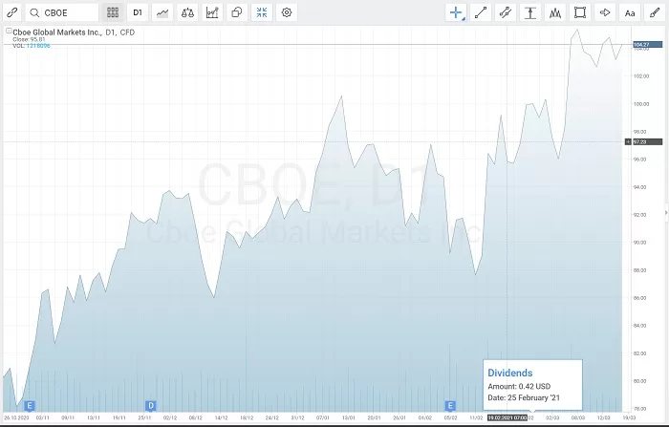
Task: Open the D1 timeframe selector
Action: pos(138,12)
